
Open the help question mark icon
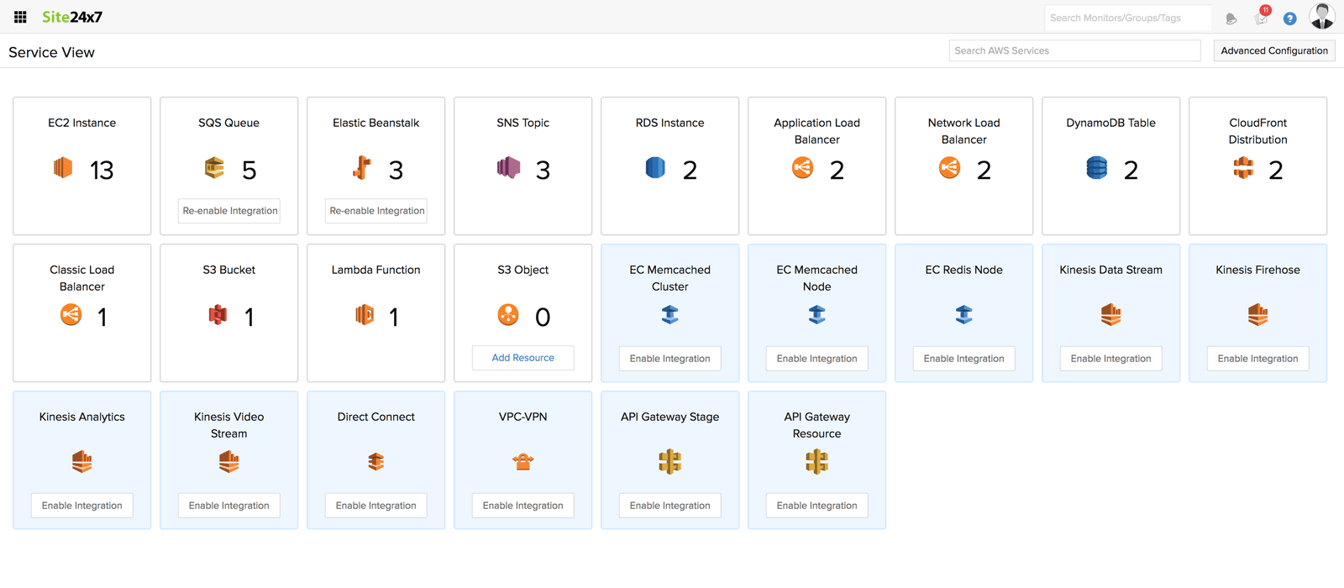[1290, 18]
